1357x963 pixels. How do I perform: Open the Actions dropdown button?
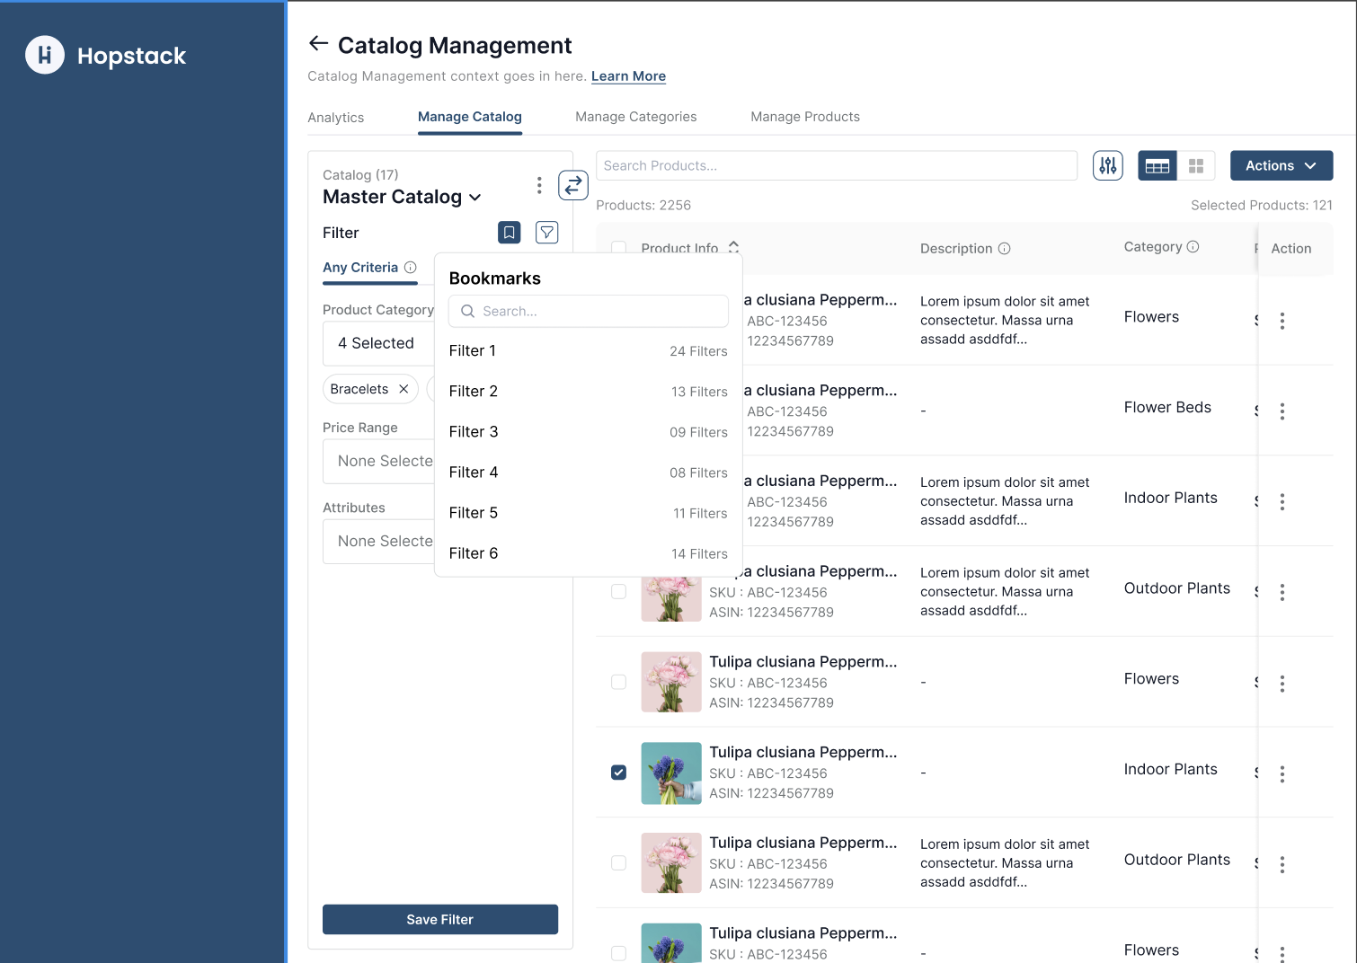(1281, 165)
